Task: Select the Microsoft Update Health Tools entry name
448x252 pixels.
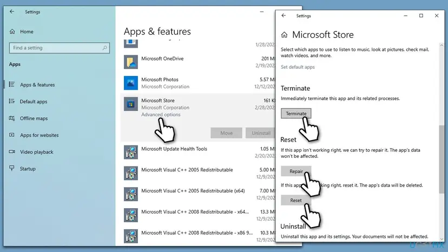Action: pos(174,149)
